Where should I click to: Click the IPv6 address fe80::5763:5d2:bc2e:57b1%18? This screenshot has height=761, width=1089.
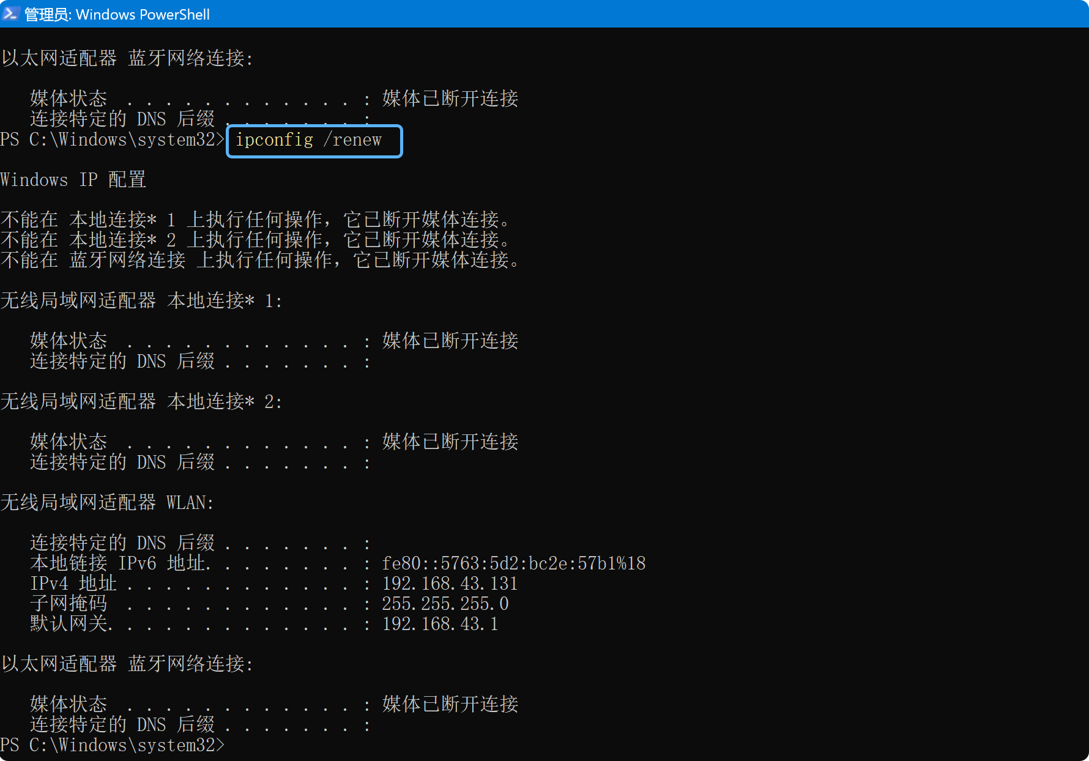pos(514,563)
